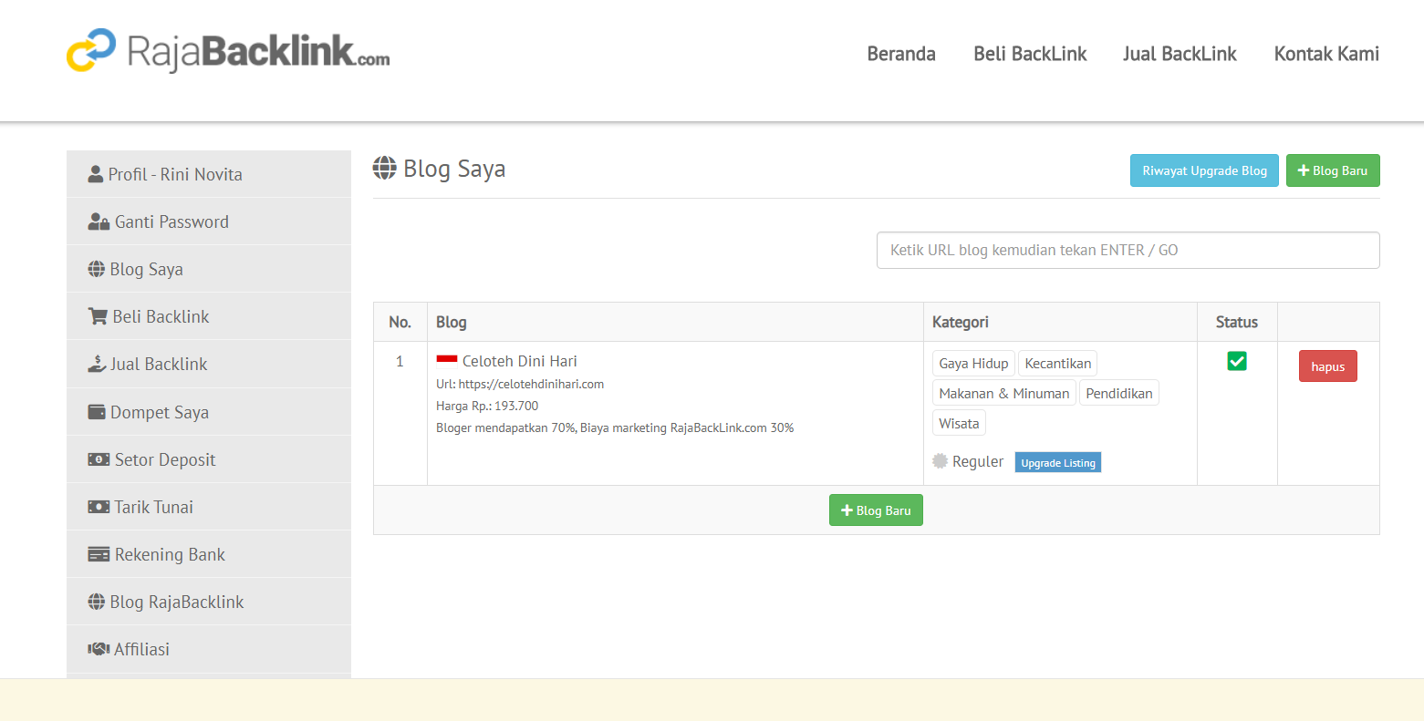Open Beli Backlink in the sidebar

[x=209, y=316]
